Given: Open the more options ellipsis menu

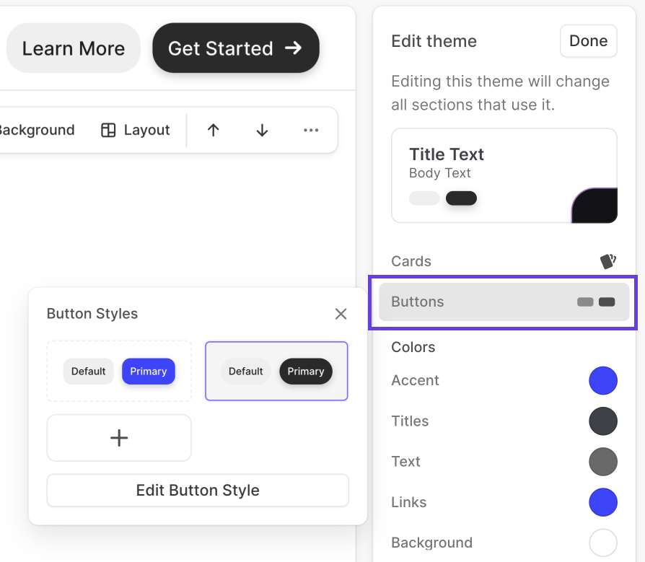Looking at the screenshot, I should point(311,130).
